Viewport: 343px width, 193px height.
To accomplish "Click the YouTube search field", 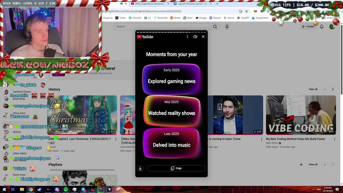I will 161,27.
